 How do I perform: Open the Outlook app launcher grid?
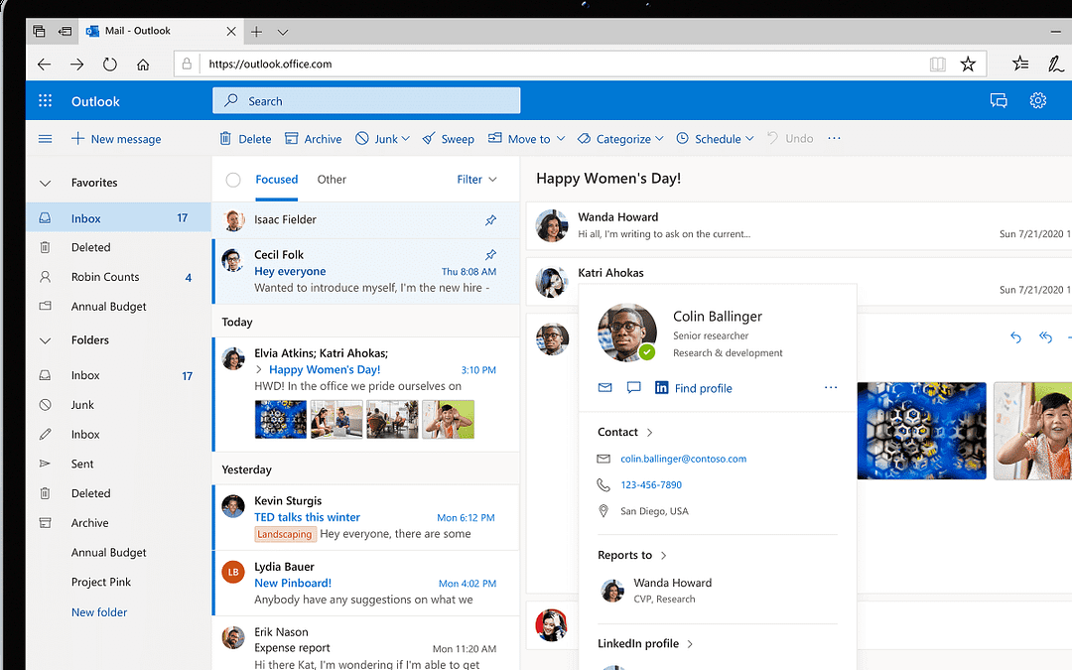[x=45, y=101]
